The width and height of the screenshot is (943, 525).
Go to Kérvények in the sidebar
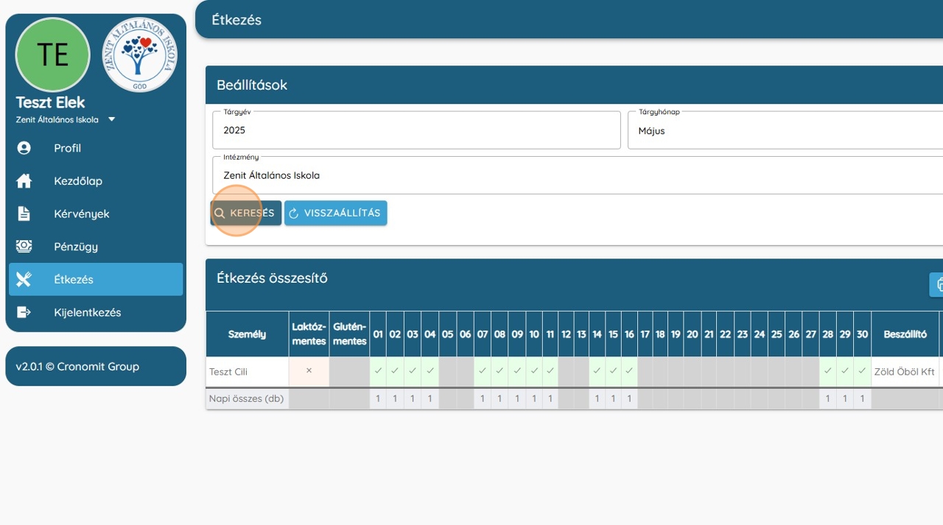(x=81, y=214)
